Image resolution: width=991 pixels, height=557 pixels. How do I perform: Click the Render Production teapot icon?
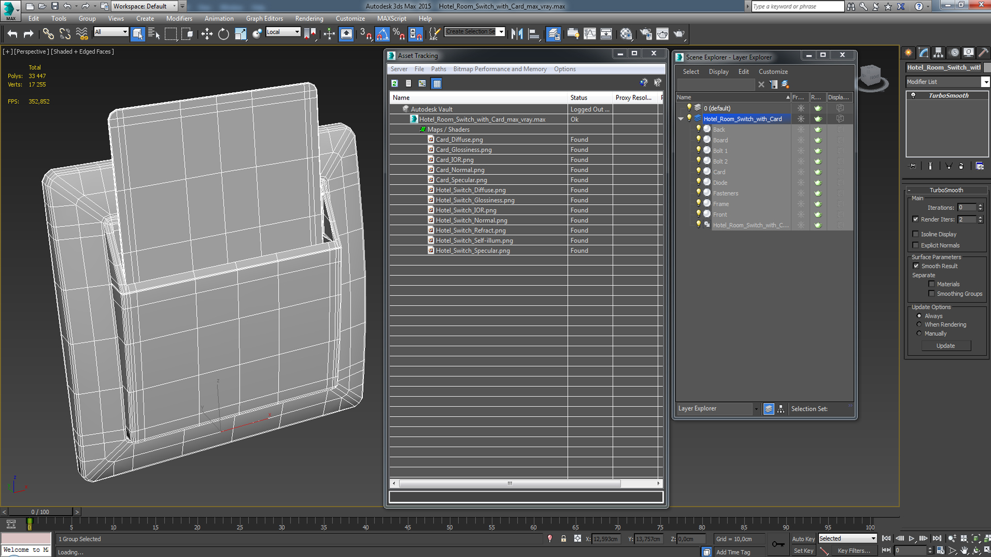pyautogui.click(x=679, y=34)
